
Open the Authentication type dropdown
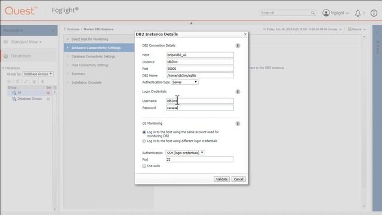[x=184, y=82]
